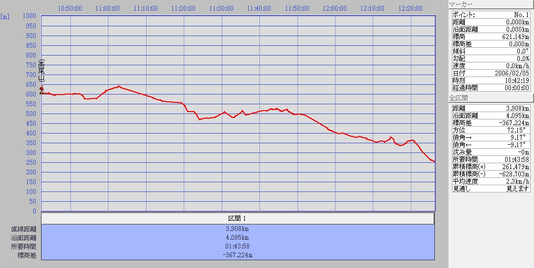Click the 高尾山 waypoint label
534x268 pixels.
(42, 71)
